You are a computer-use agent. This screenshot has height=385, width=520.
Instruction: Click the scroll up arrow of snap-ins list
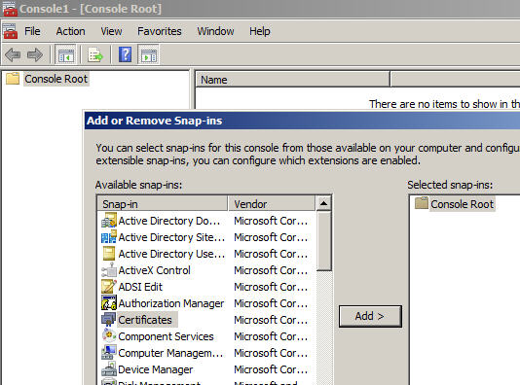pos(323,203)
